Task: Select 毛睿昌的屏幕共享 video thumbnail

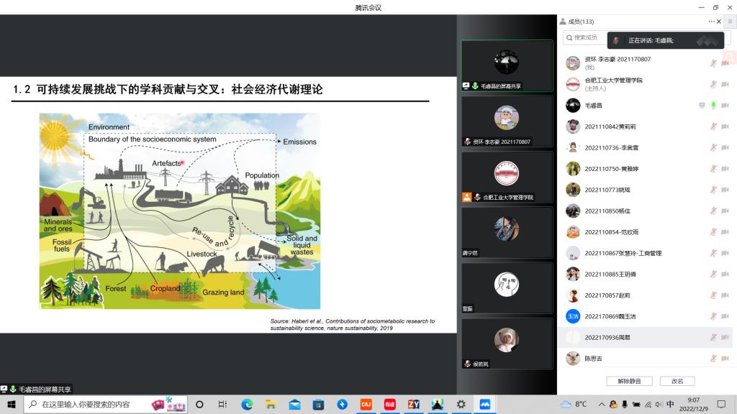Action: pos(507,65)
